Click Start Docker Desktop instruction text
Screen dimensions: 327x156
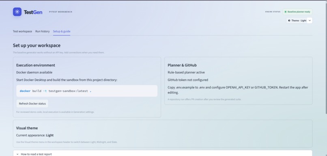click(x=67, y=80)
